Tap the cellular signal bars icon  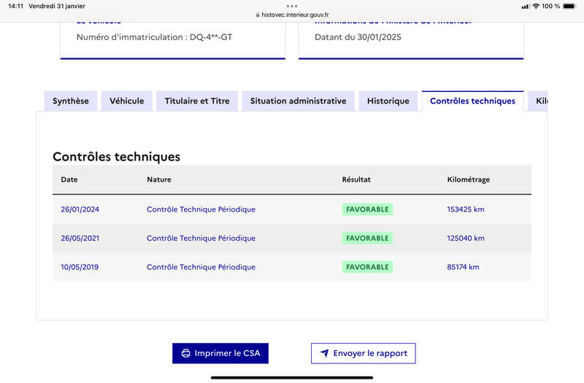point(526,7)
